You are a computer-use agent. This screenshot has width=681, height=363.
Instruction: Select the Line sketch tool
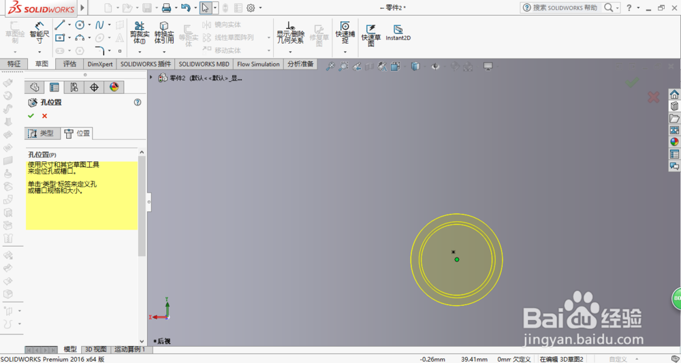[x=60, y=25]
